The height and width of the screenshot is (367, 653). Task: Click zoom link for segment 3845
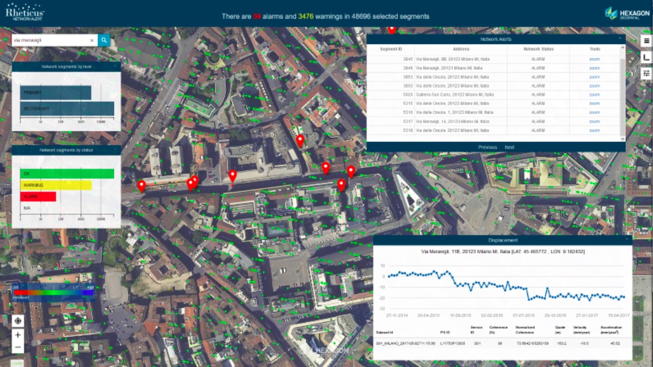pos(594,59)
